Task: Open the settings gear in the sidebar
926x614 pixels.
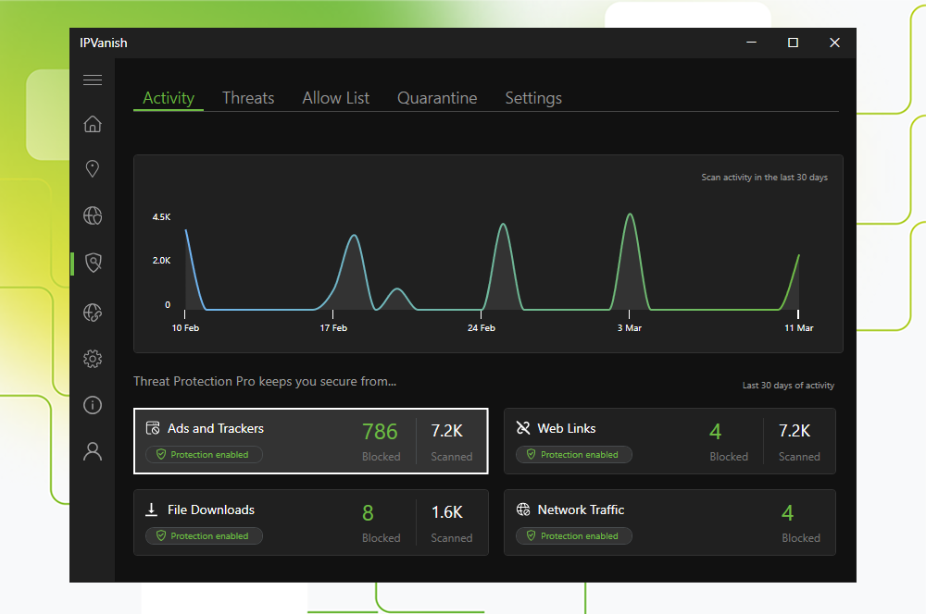Action: pyautogui.click(x=93, y=359)
